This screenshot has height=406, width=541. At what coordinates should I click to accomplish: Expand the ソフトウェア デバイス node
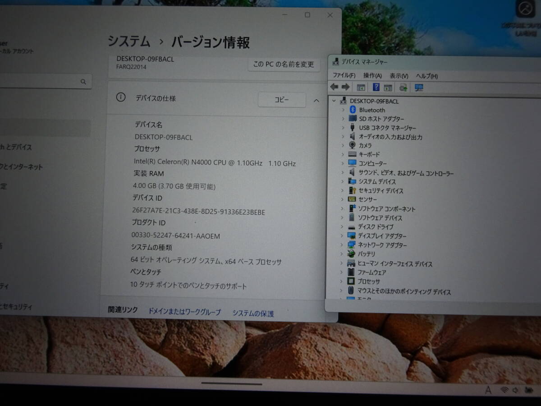[x=342, y=218]
